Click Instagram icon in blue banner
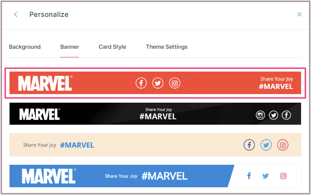Image resolution: width=311 pixels, height=195 pixels. pyautogui.click(x=283, y=176)
